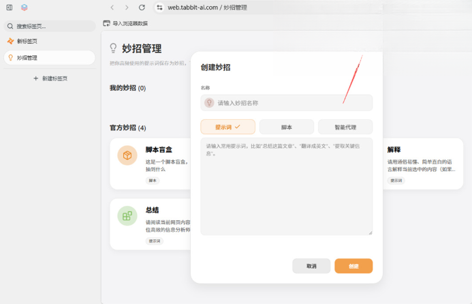This screenshot has height=304, width=472.
Task: Select the 智能代理 type option
Action: pyautogui.click(x=345, y=127)
